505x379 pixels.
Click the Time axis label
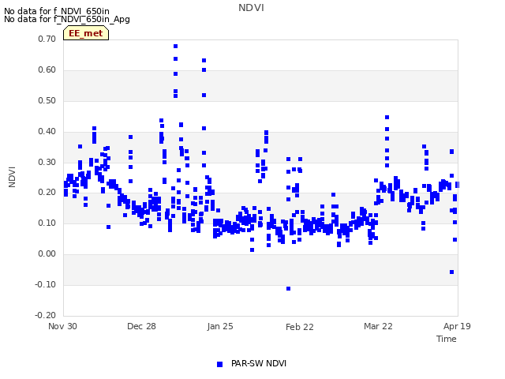[x=446, y=339]
